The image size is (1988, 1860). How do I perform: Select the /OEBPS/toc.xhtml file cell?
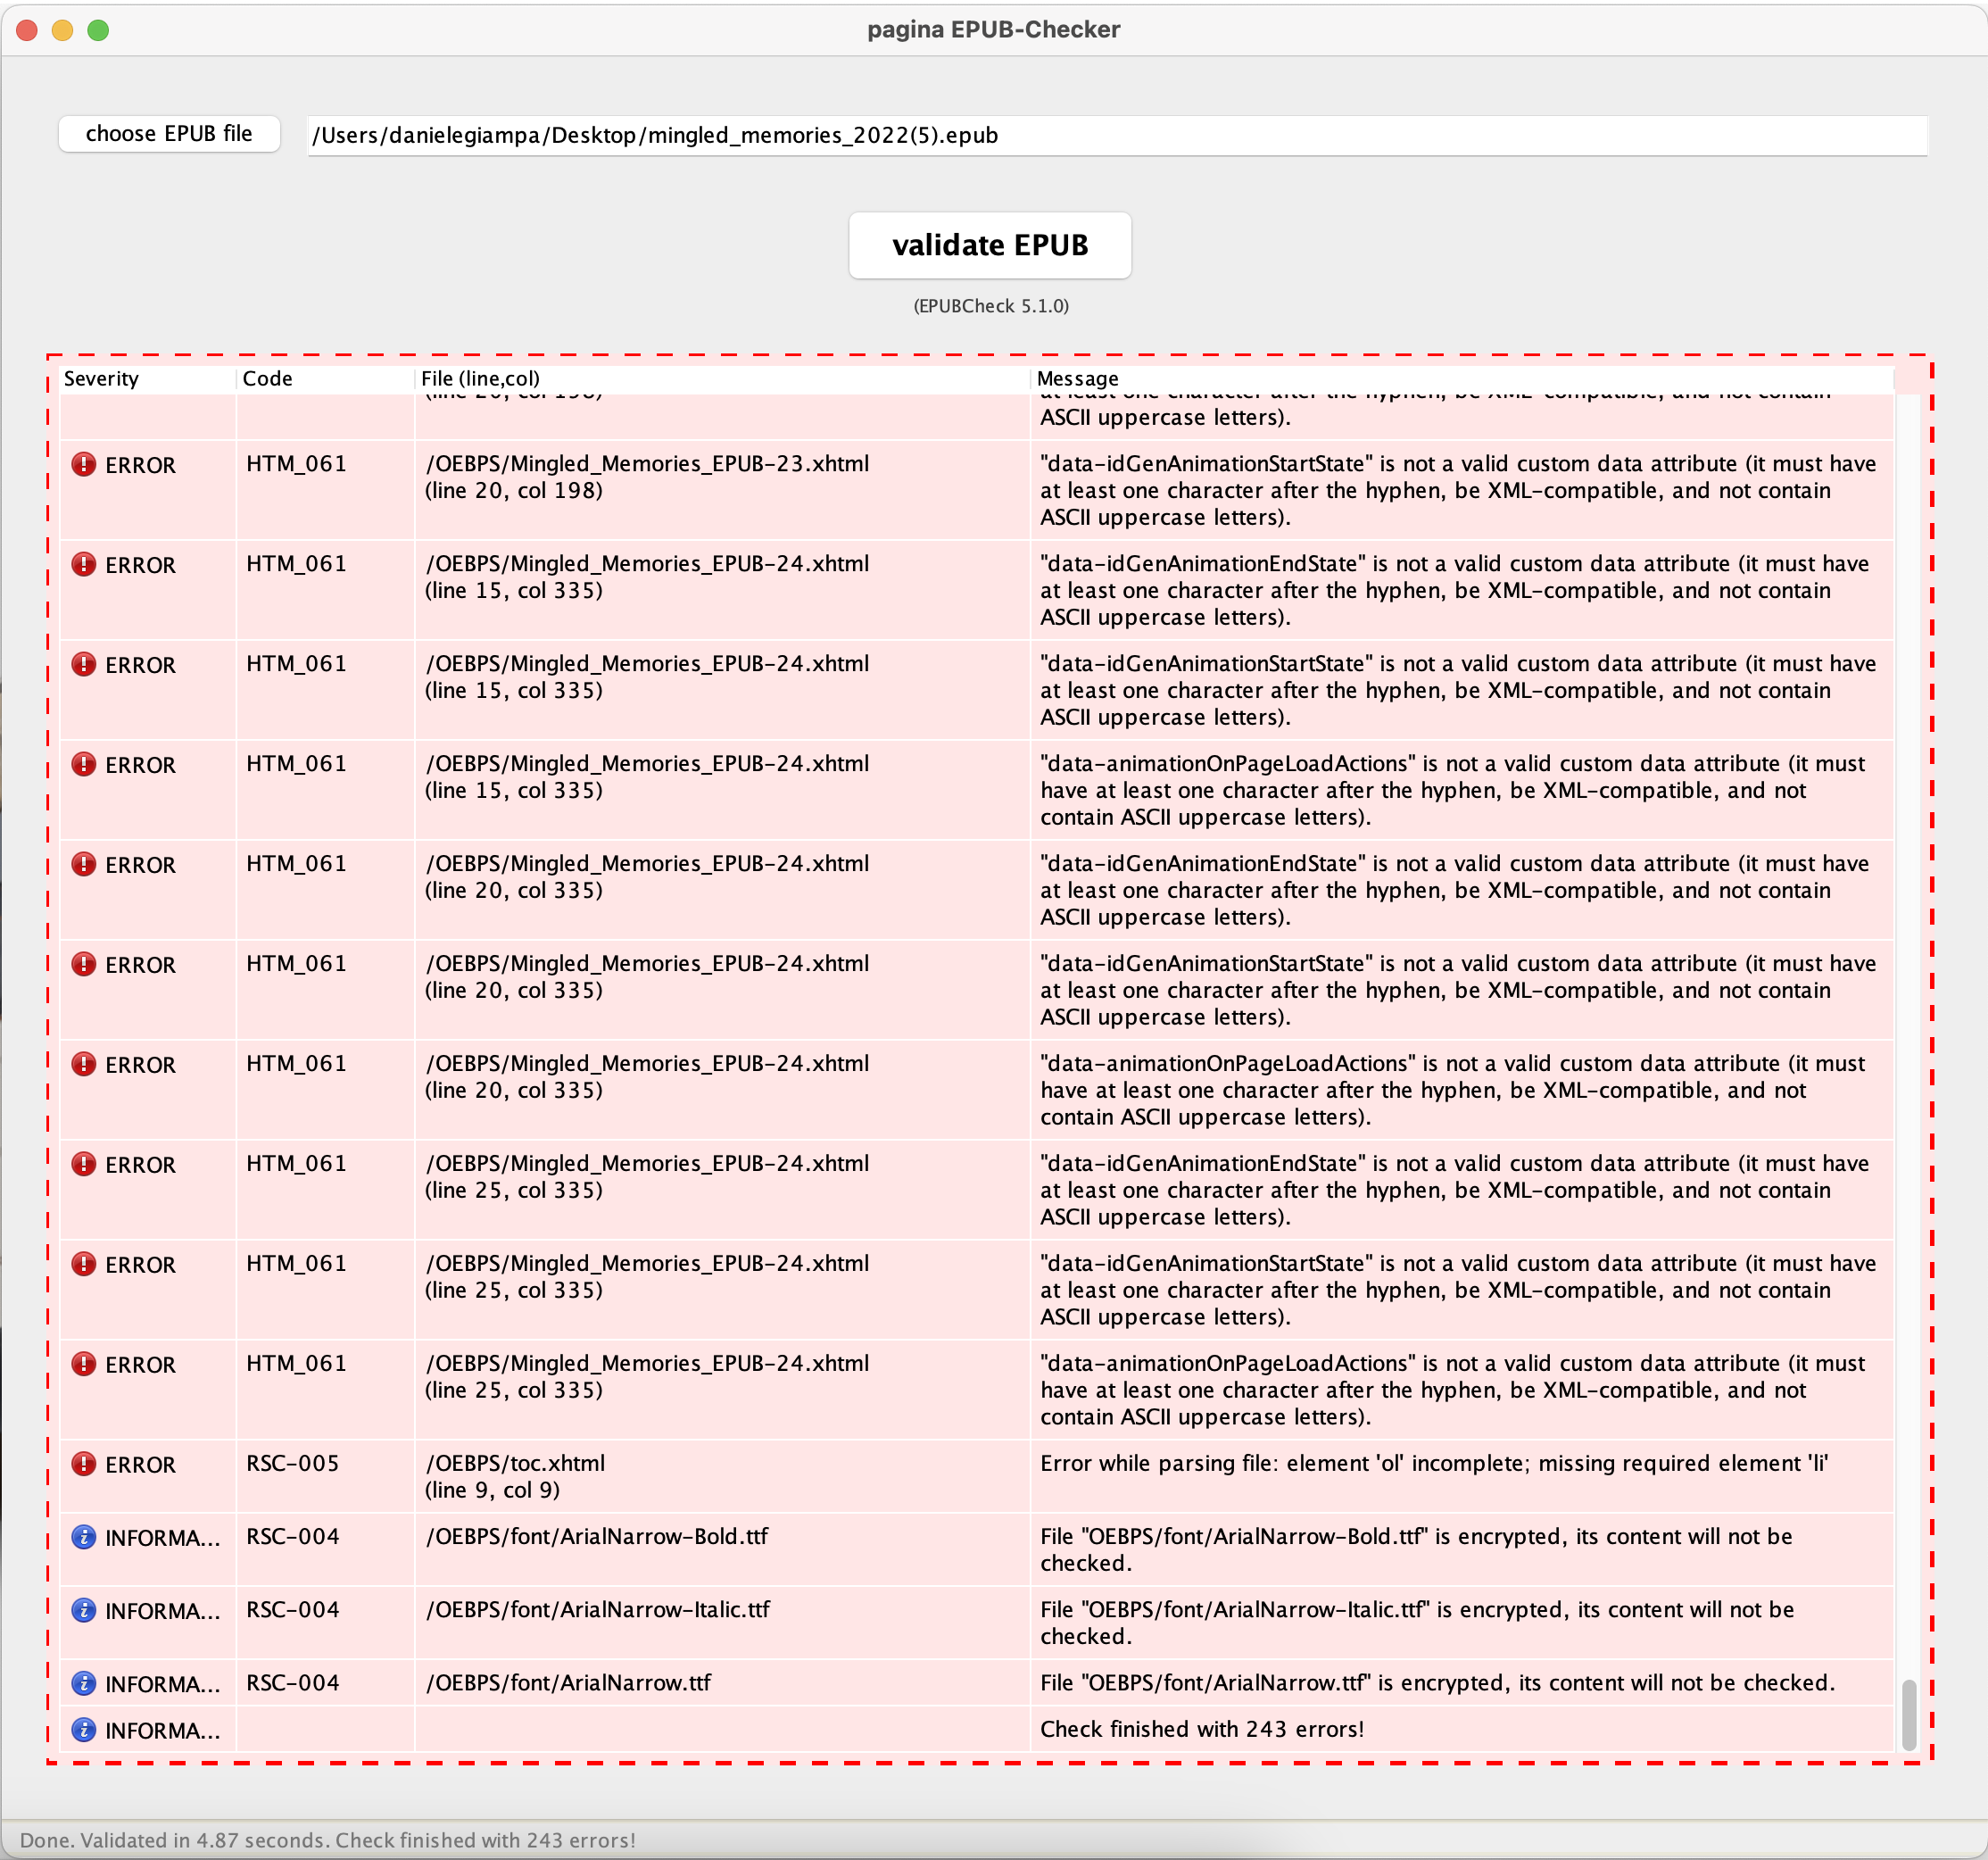[516, 1464]
